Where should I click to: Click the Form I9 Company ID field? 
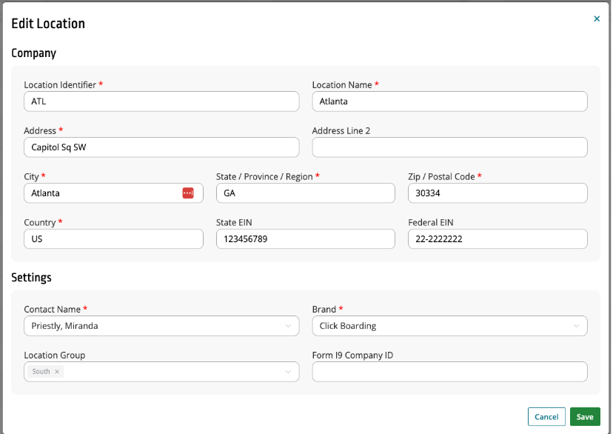449,372
